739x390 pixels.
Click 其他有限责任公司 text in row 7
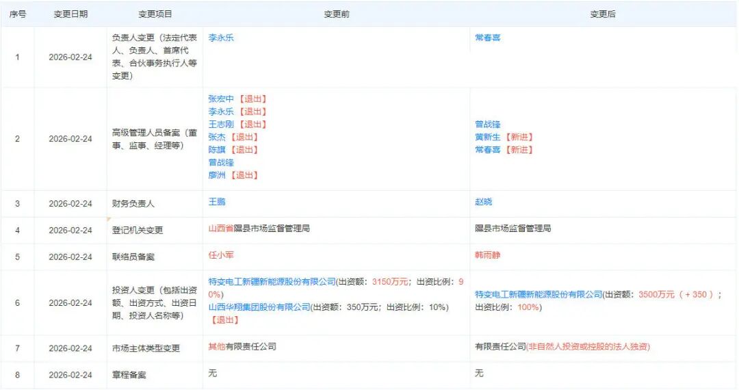[242, 347]
